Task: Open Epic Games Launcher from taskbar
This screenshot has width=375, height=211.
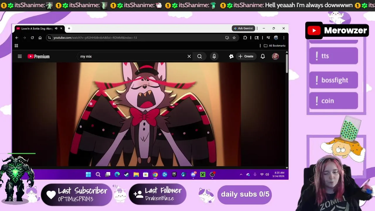Action: (x=174, y=175)
